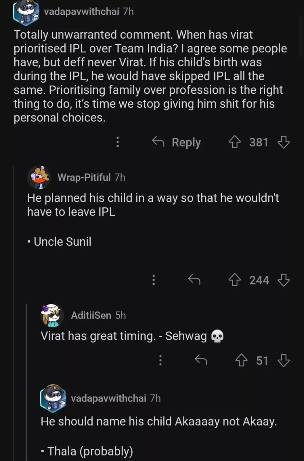Tap reply arrow on Wrap-Pitiful's comment

[x=194, y=279]
